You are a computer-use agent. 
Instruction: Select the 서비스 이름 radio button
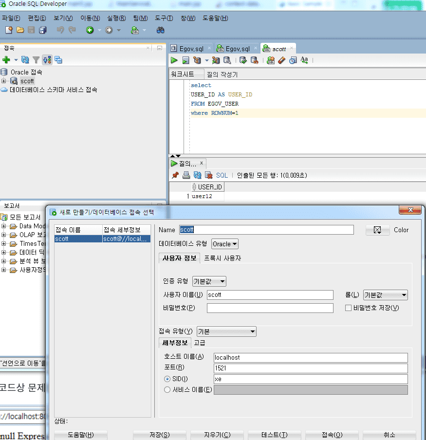(x=167, y=389)
